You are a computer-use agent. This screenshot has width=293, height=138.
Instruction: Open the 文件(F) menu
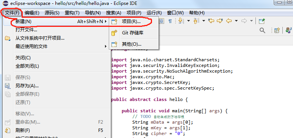coord(12,13)
